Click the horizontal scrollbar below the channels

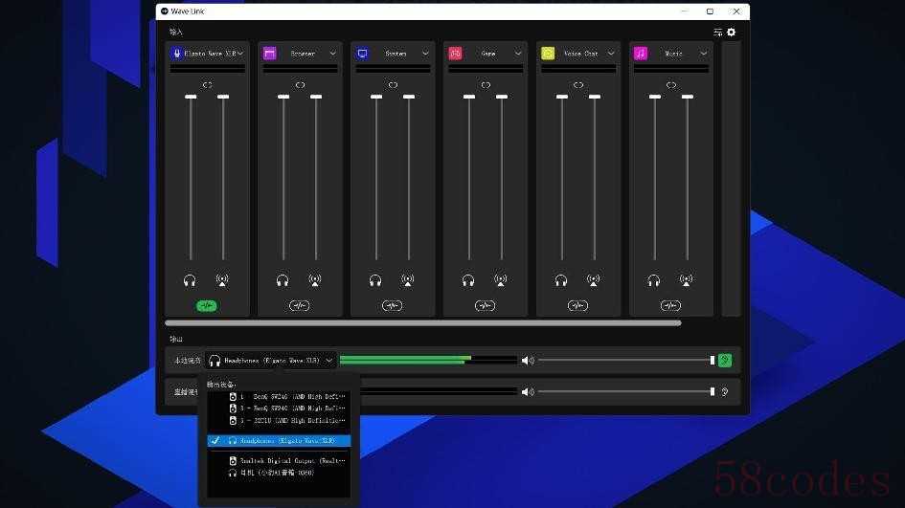click(x=423, y=323)
